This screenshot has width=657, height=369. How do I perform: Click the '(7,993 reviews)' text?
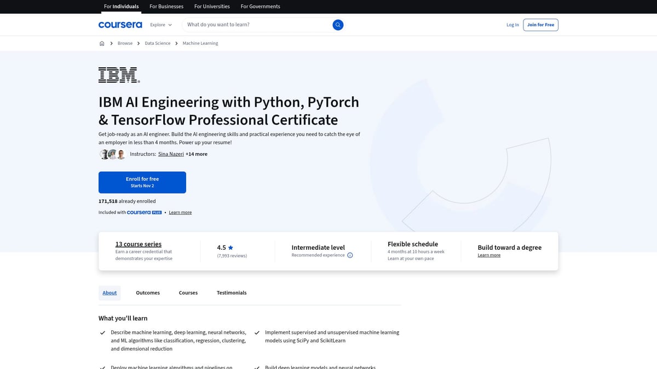tap(232, 256)
